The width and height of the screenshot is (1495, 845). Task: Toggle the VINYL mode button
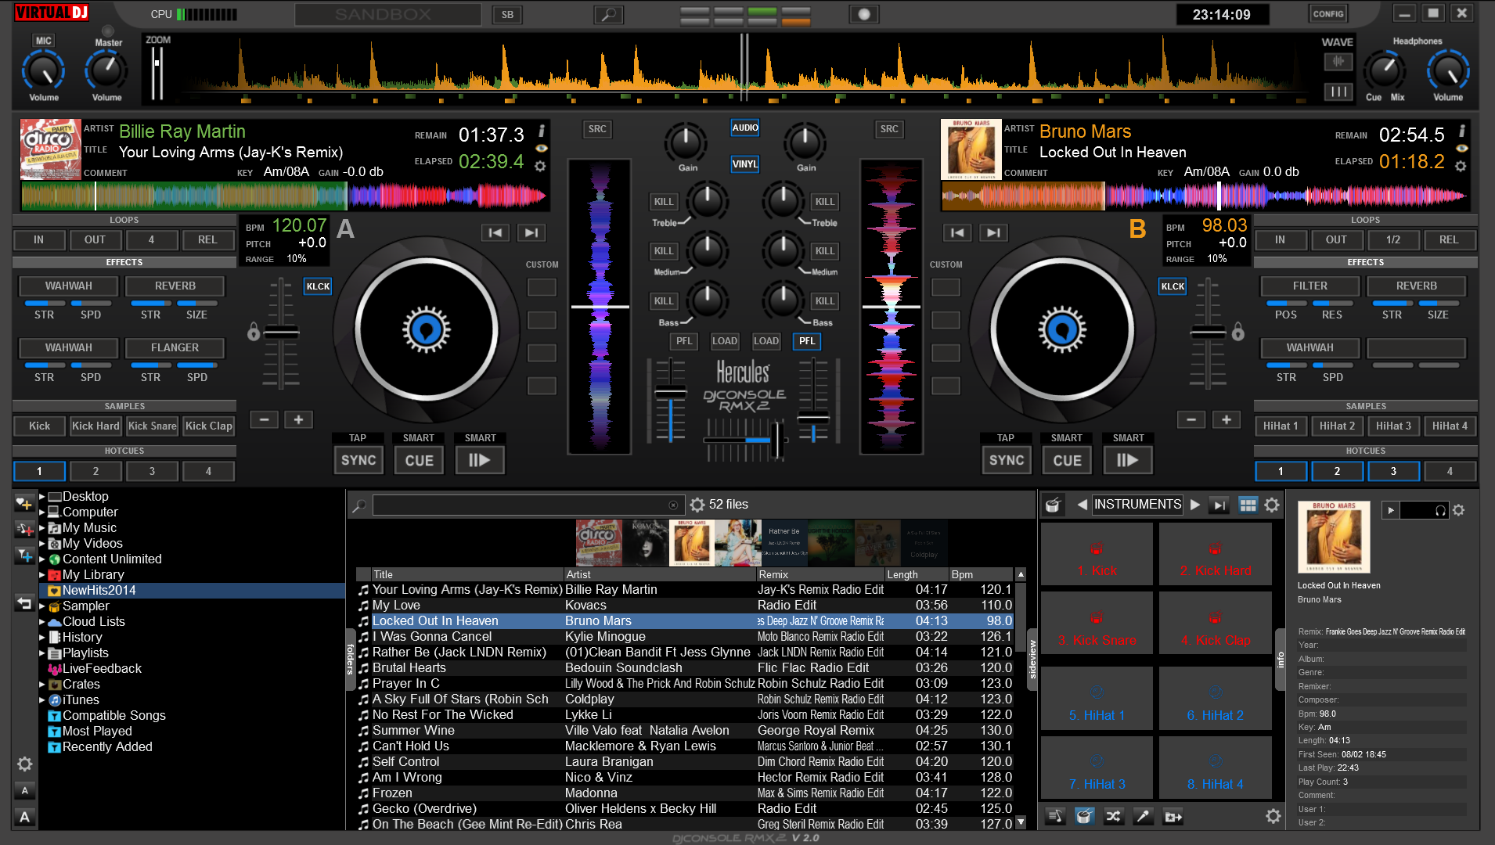pos(744,164)
